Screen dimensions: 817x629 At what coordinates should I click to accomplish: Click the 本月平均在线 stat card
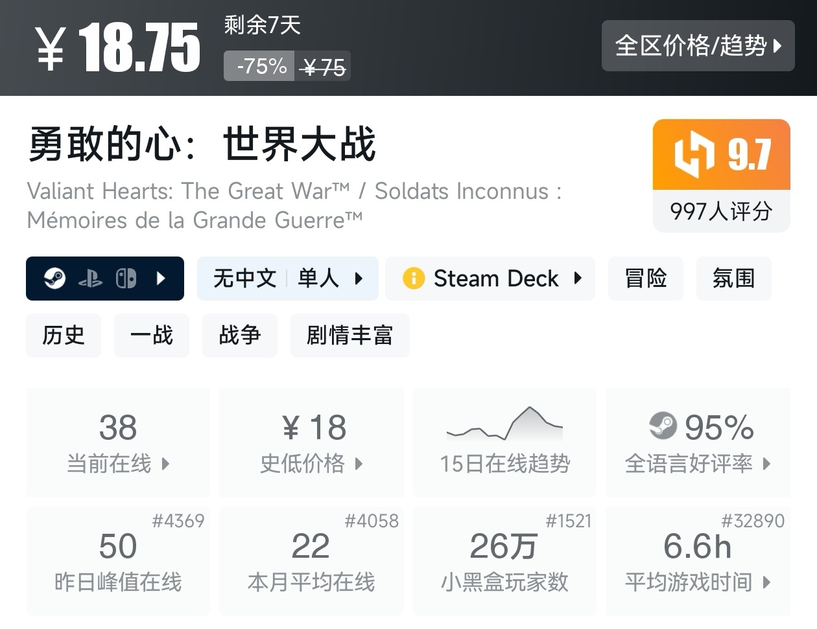[x=311, y=561]
